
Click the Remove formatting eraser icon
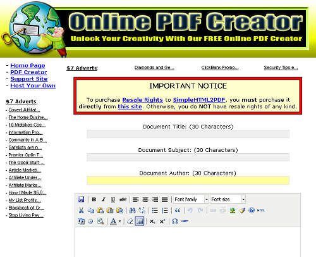point(130,221)
